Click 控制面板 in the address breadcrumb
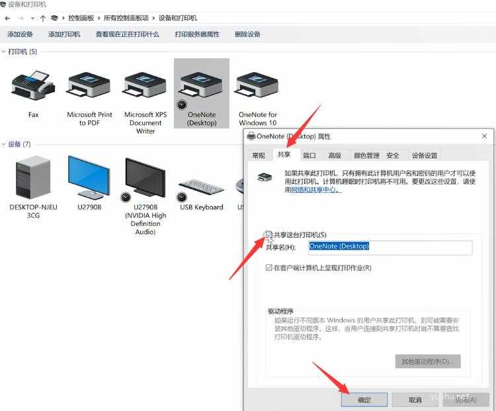Viewport: 496px width, 411px height. 81,18
